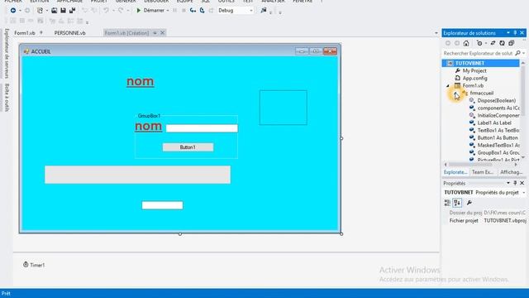Pin the Explorateur de solutions panel
This screenshot has width=529, height=298.
pos(515,33)
